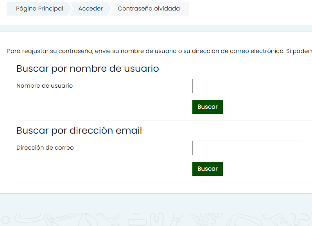This screenshot has height=226, width=312.
Task: Click the 'Para reajustar su contraseña' instruction text
Action: click(x=160, y=51)
